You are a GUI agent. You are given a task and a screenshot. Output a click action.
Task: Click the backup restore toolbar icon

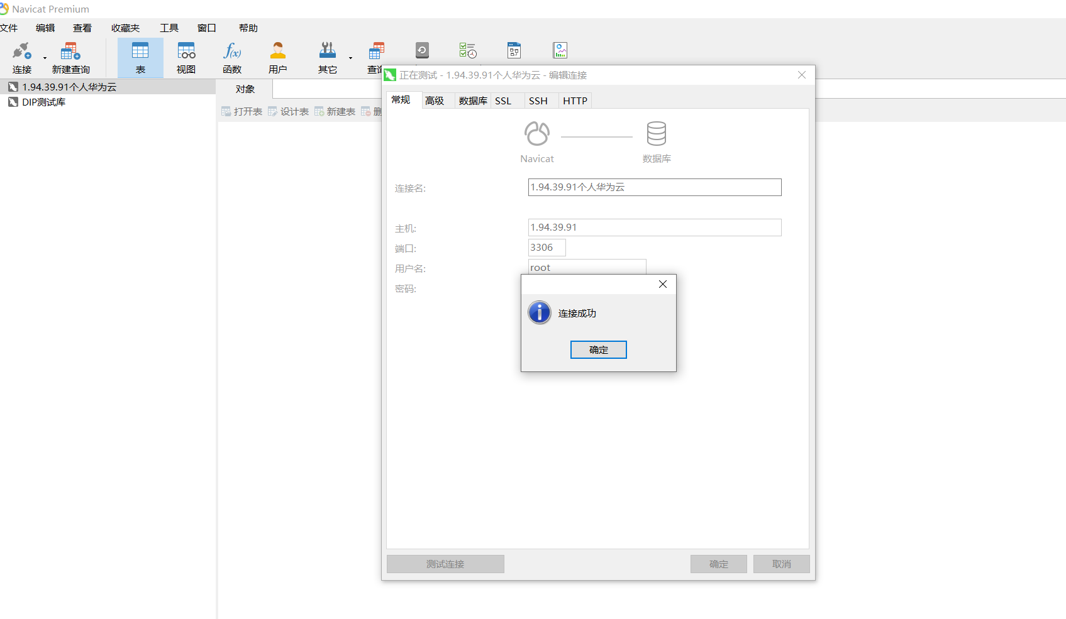(x=422, y=50)
